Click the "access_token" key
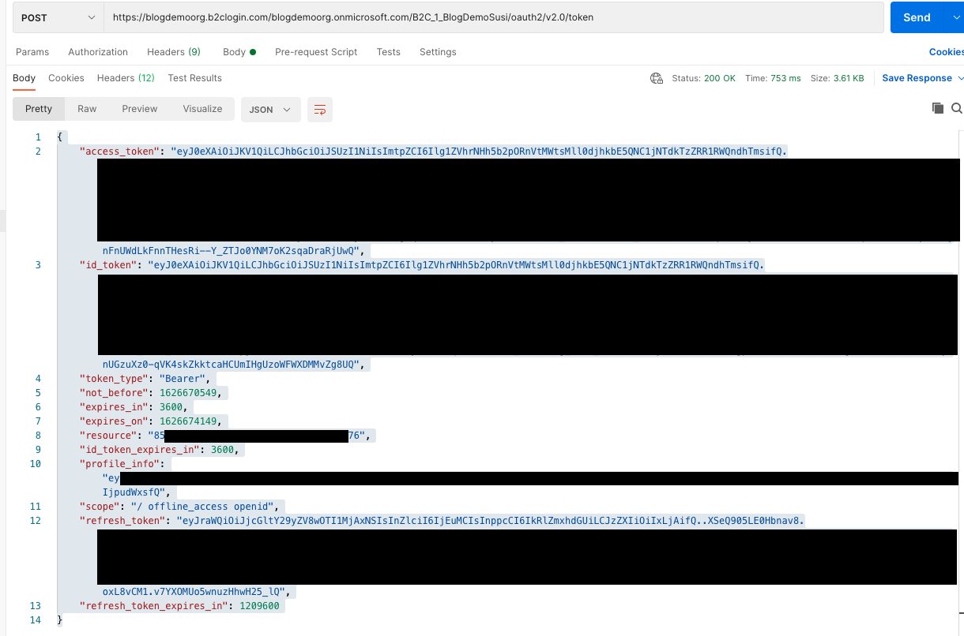 click(x=119, y=151)
